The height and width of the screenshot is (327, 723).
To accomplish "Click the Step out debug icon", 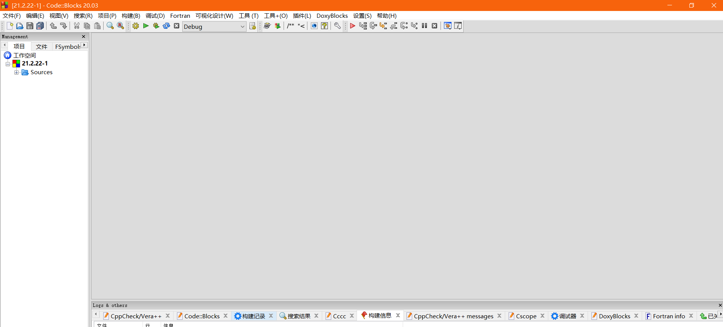I will coord(394,26).
